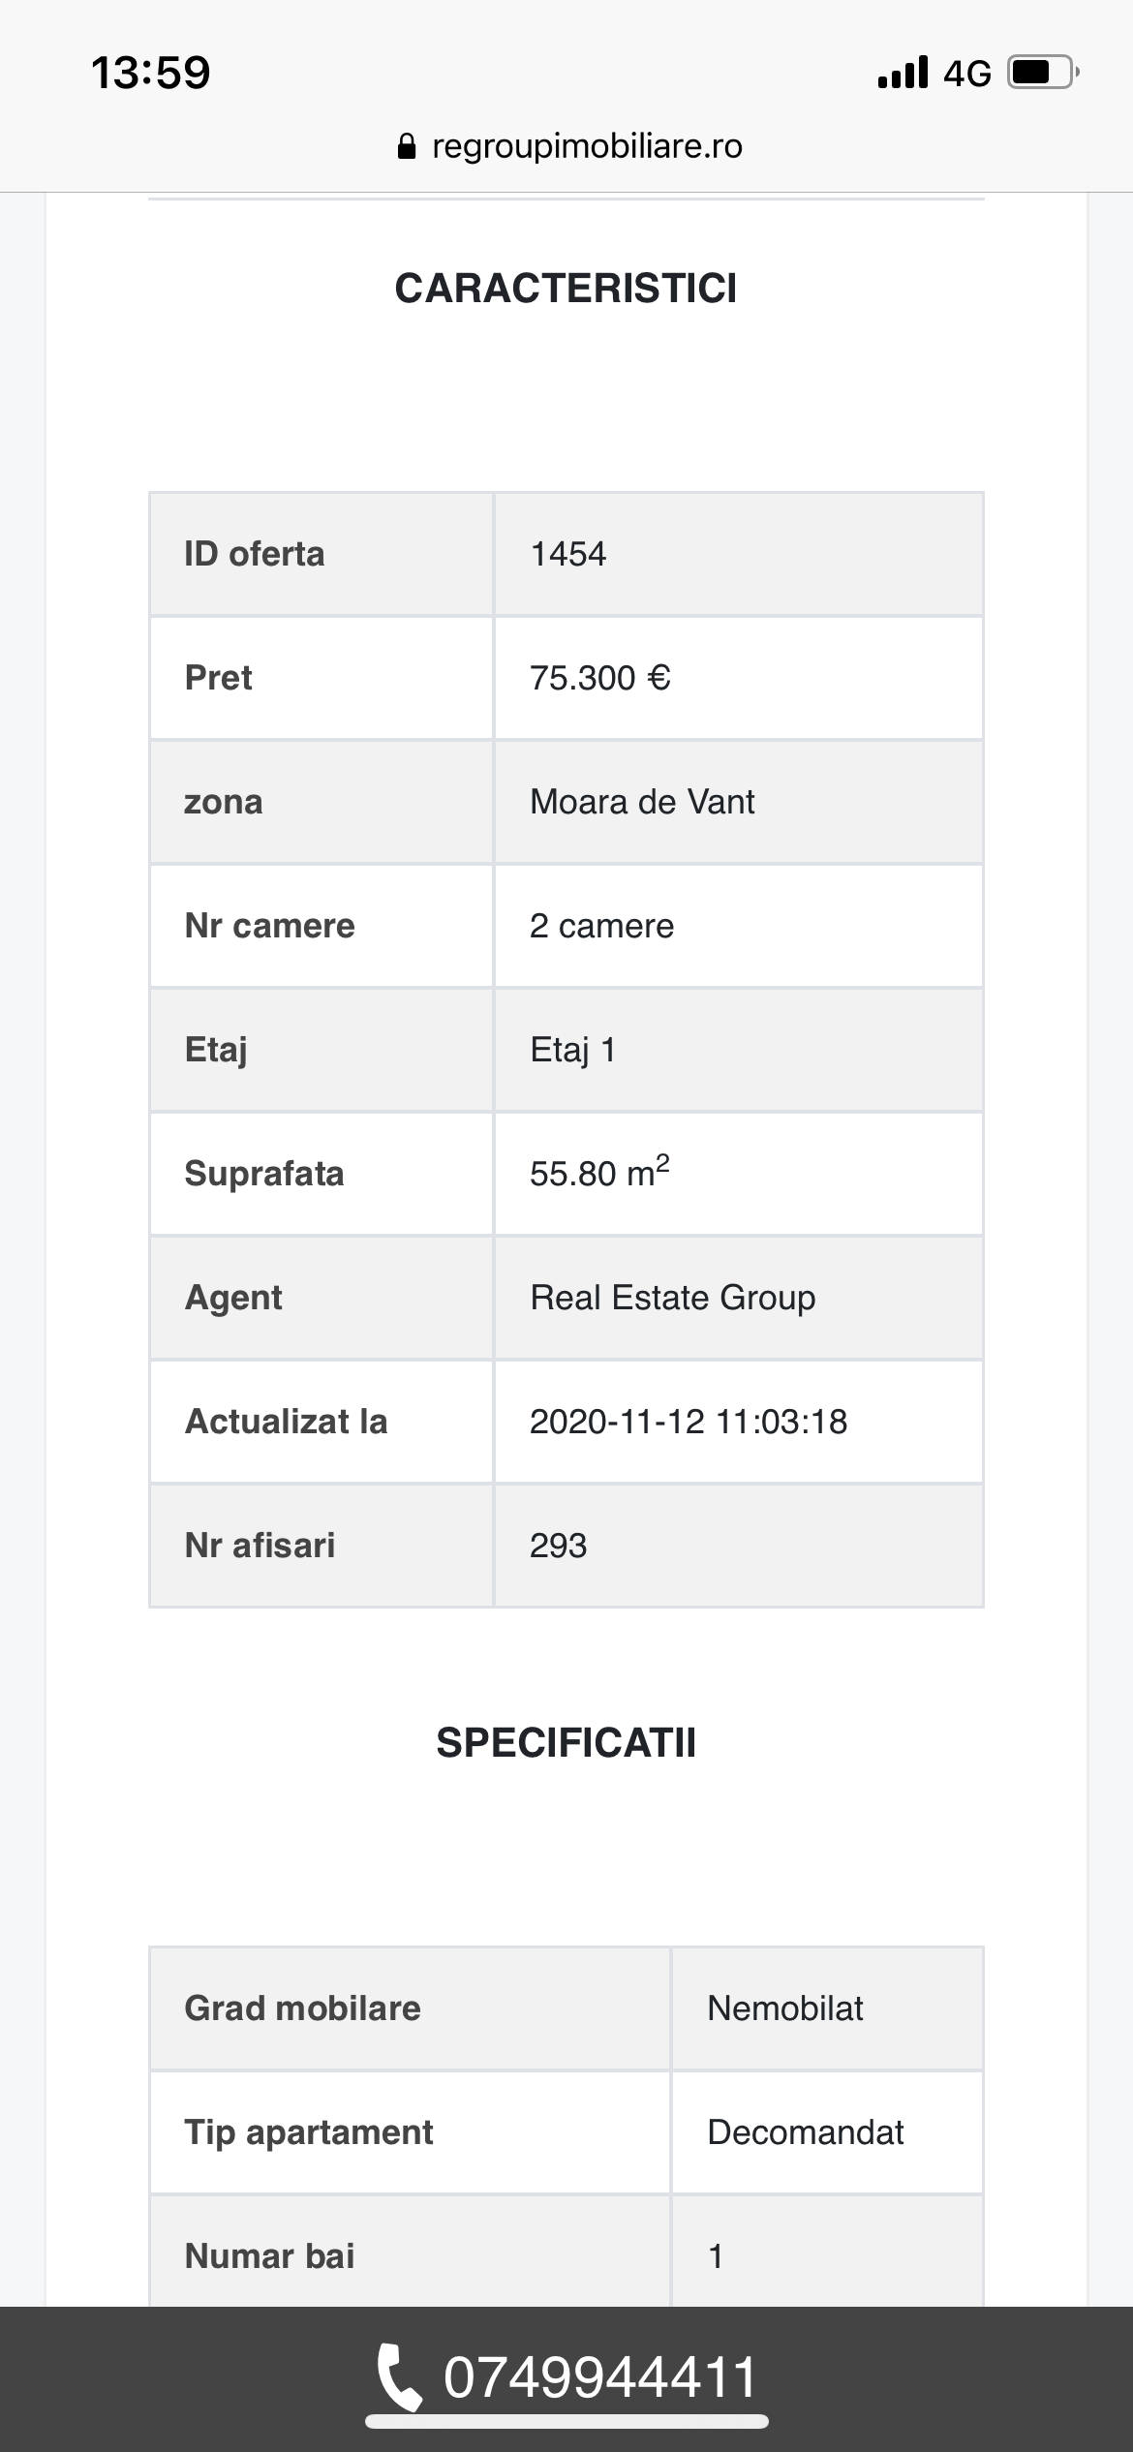Tap the SPECIFICATII section heading
Screen dimensions: 1133x2452
coord(566,1743)
